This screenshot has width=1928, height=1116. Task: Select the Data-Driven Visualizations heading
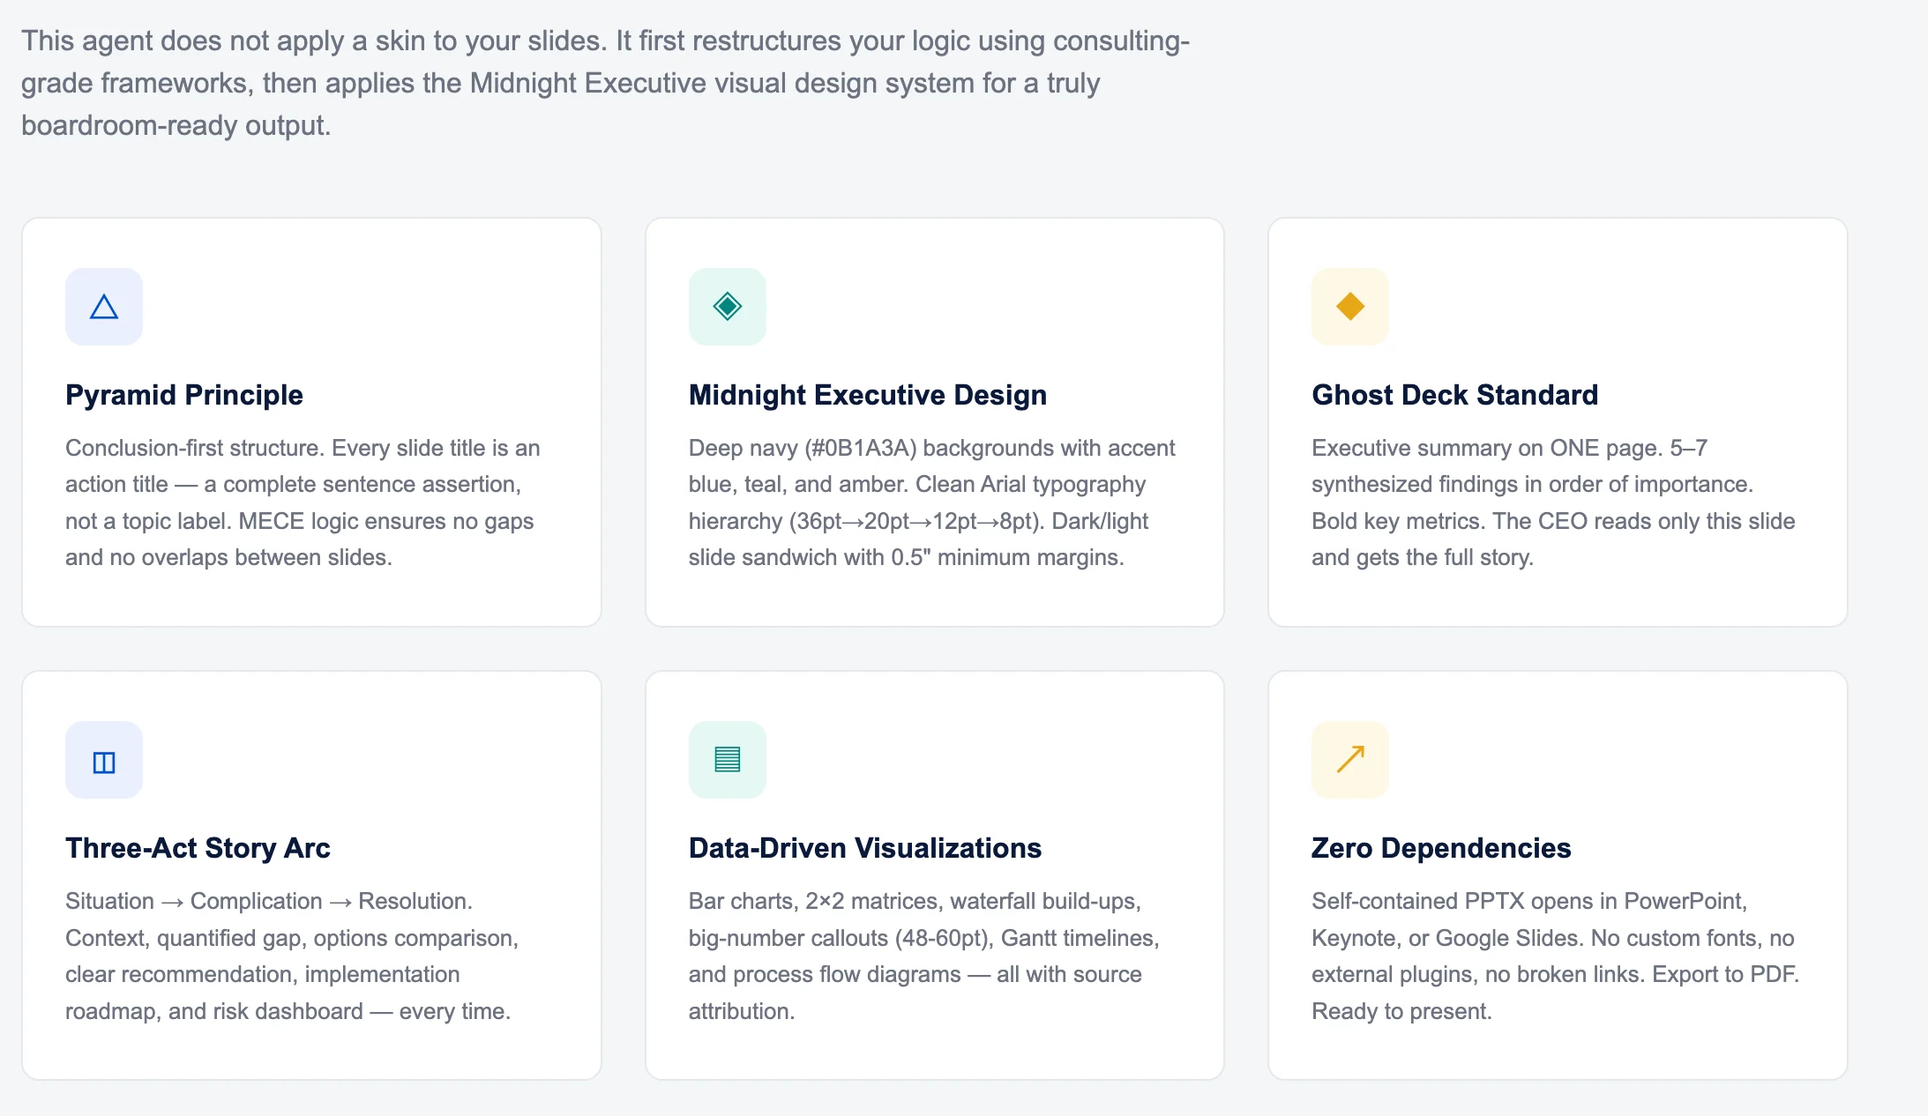coord(865,848)
